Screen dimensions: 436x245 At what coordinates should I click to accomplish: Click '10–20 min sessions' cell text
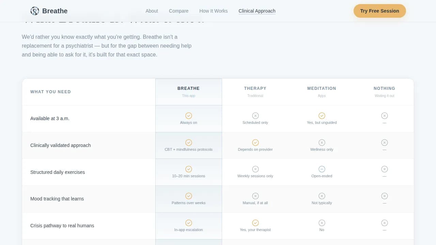pos(189,176)
